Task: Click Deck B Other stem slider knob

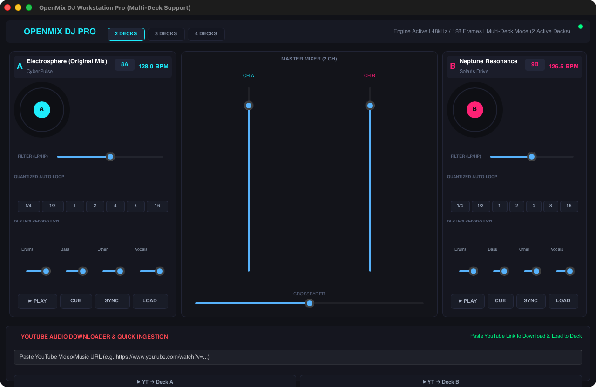Action: point(536,271)
